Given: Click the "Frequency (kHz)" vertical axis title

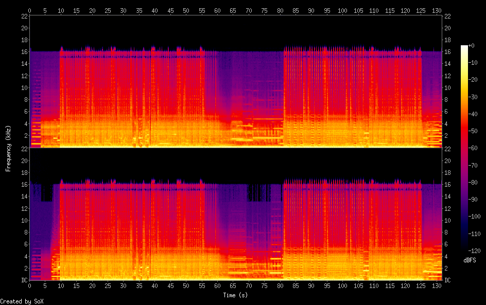Looking at the screenshot, I should (8, 148).
